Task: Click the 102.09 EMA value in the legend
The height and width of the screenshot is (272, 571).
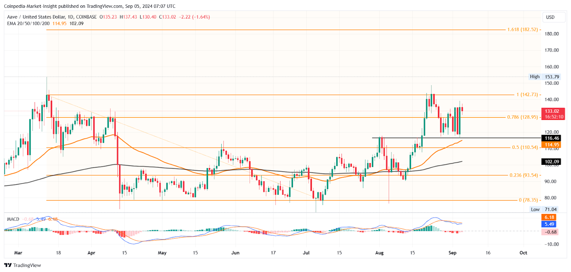Action: pos(76,23)
